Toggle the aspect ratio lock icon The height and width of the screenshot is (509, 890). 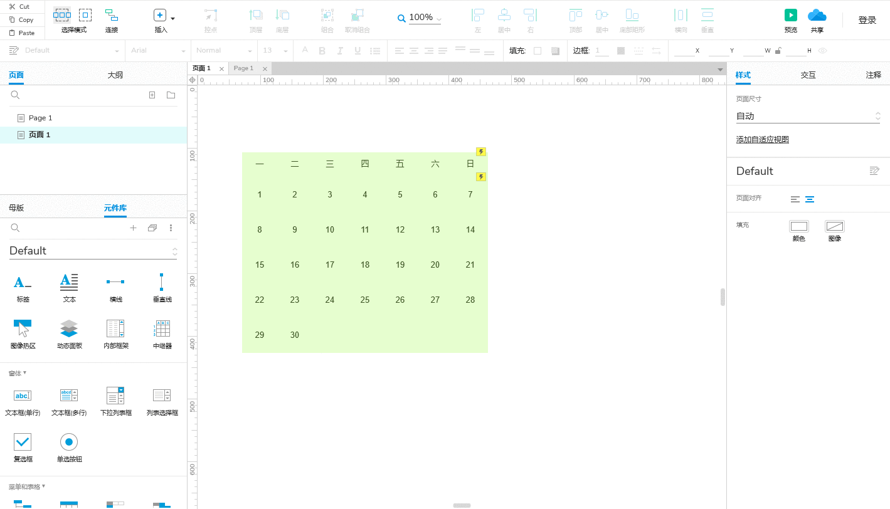[778, 51]
